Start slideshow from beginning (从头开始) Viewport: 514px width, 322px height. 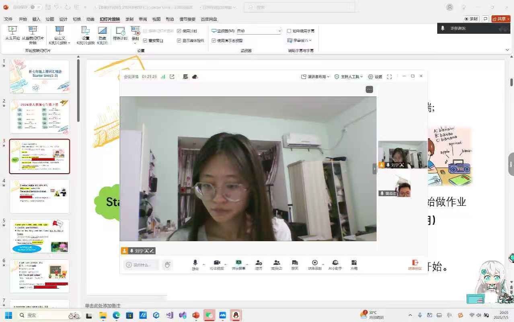[x=12, y=32]
